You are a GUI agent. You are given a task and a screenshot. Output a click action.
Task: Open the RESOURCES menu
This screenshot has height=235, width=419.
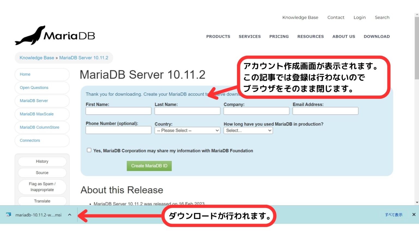pyautogui.click(x=310, y=36)
